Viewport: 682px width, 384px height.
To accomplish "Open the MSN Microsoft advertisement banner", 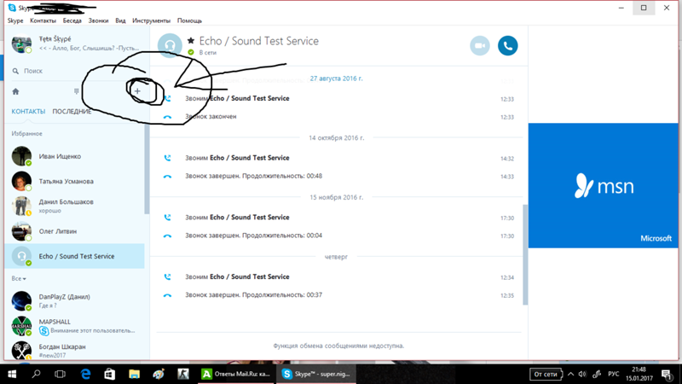I will click(x=603, y=185).
